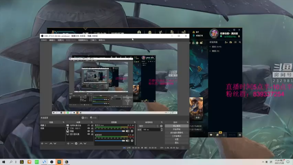
Task: Mute the 麦克风/Aux speaker icon
Action: [x=127, y=131]
